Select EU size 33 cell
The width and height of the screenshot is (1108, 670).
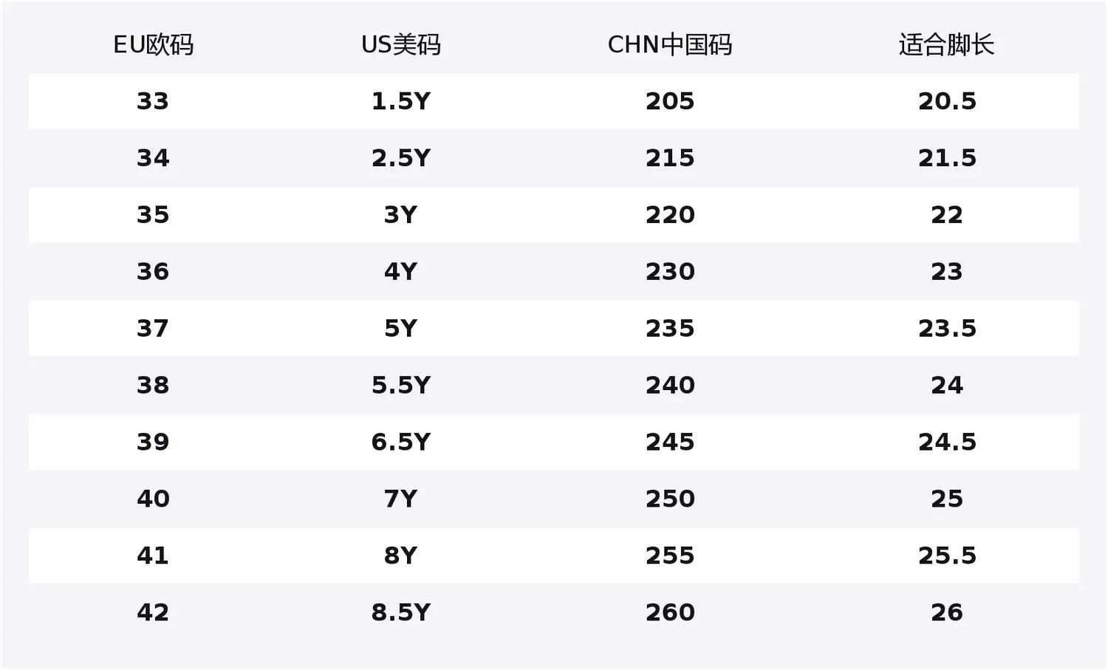point(153,101)
